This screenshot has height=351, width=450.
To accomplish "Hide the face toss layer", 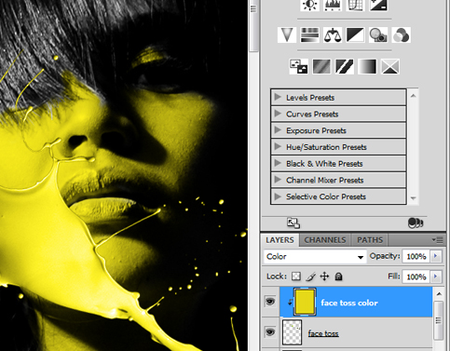I will click(270, 332).
